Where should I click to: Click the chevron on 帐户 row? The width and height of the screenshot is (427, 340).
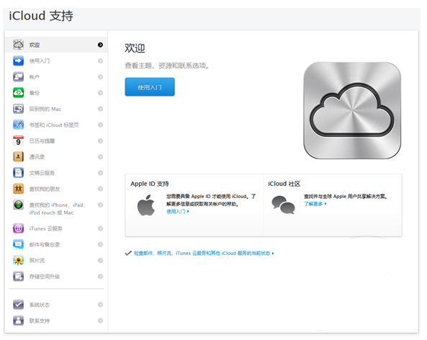[100, 77]
